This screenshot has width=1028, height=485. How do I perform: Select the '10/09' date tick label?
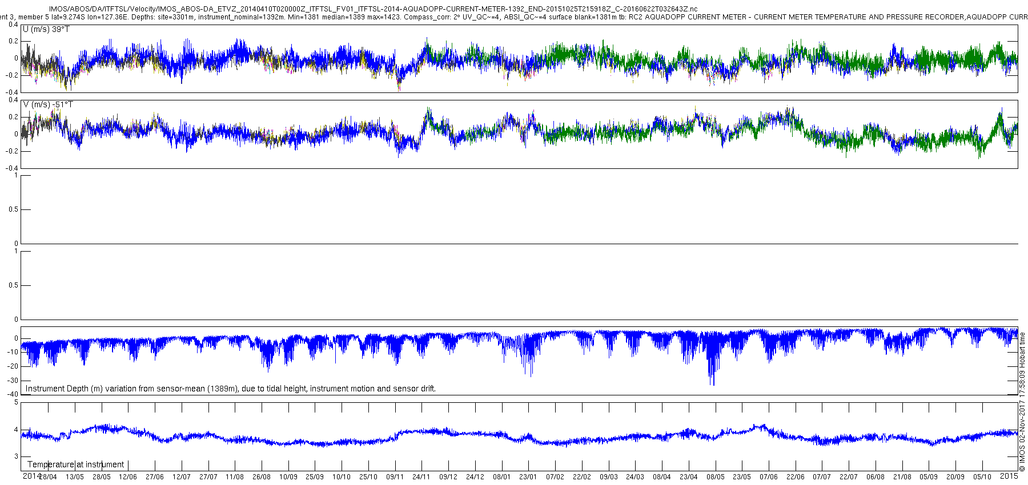(288, 477)
